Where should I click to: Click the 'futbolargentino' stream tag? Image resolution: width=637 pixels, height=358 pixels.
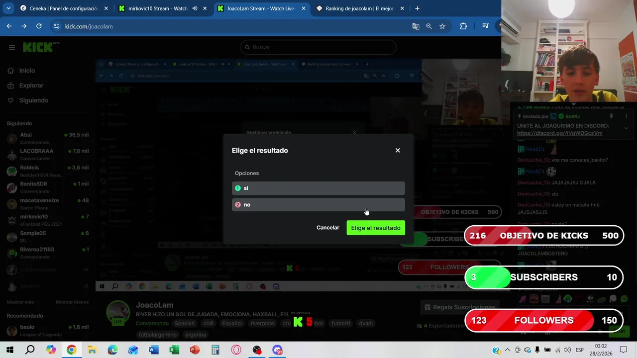(157, 335)
